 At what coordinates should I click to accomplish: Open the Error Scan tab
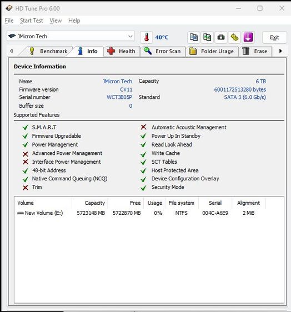click(163, 51)
